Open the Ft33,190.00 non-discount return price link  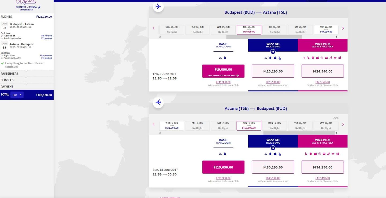coord(273,178)
